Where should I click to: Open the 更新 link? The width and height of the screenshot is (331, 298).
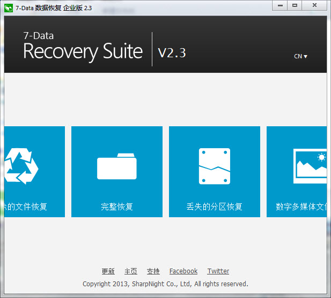[x=108, y=271]
